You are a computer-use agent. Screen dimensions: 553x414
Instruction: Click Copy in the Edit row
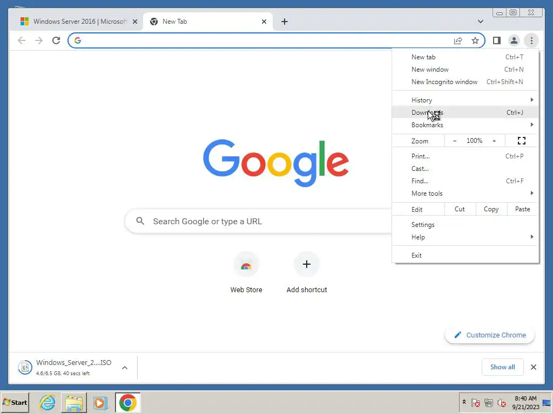(491, 209)
